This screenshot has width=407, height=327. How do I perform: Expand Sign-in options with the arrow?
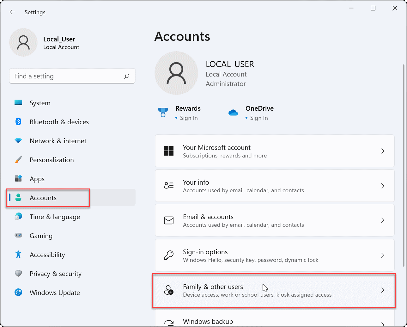tap(383, 255)
